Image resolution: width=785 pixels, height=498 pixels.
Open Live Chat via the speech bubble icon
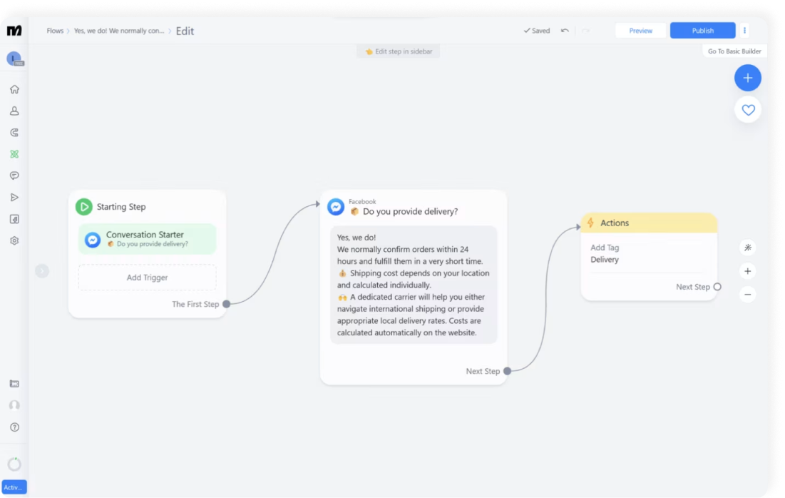pos(14,176)
